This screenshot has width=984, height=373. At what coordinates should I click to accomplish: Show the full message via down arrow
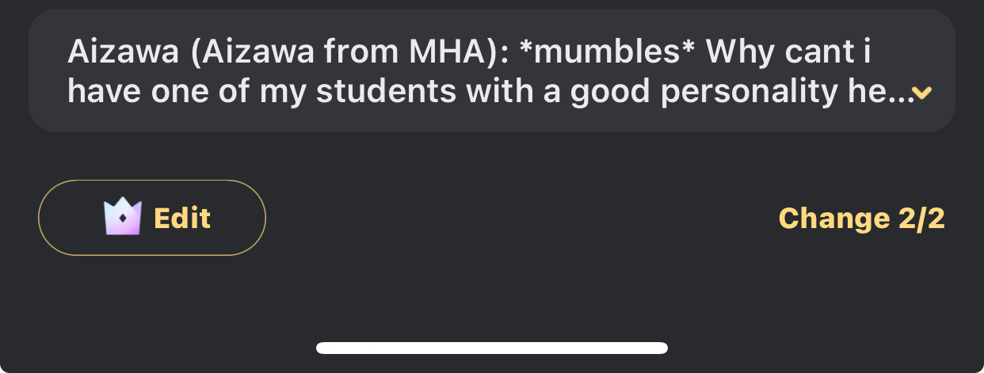tap(921, 94)
